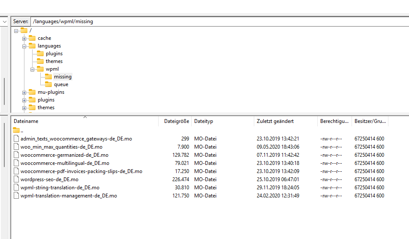409x239 pixels.
Task: Select the missing tree label
Action: click(x=63, y=77)
